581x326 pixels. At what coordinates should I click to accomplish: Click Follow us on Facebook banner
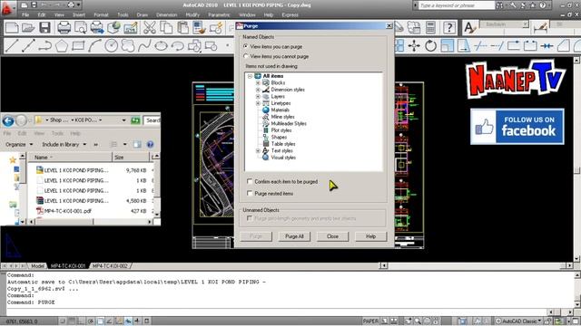517,127
